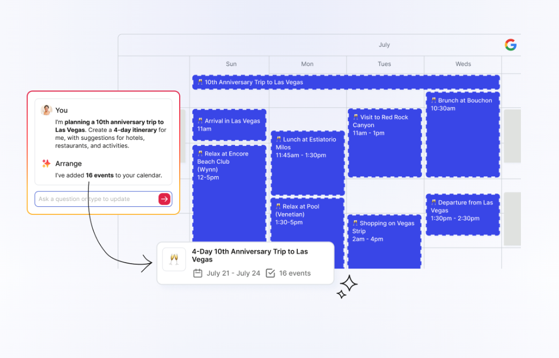
Task: Open the Arrival in Las Vegas event
Action: click(x=229, y=125)
